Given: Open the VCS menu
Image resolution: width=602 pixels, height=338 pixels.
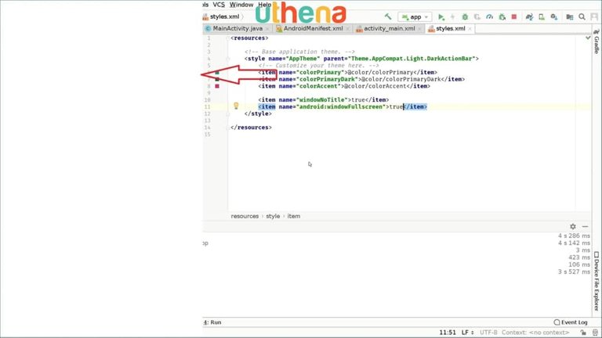Looking at the screenshot, I should tap(219, 5).
